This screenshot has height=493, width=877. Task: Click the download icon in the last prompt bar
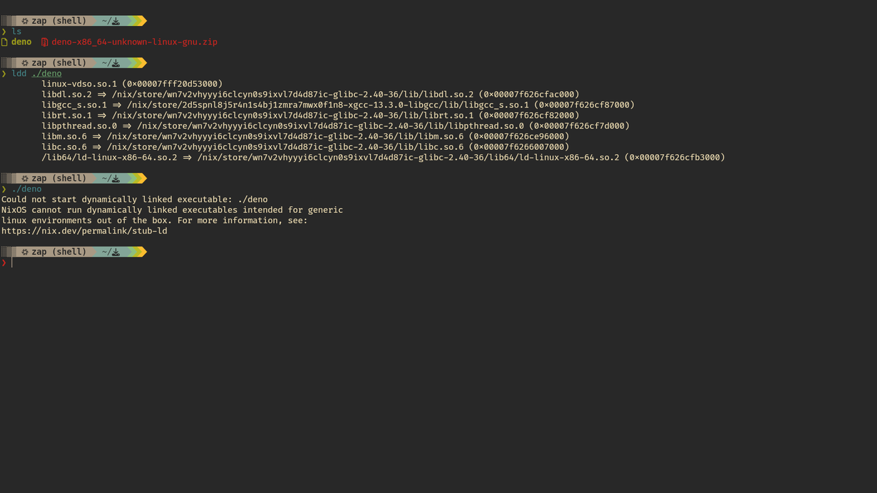(x=116, y=252)
